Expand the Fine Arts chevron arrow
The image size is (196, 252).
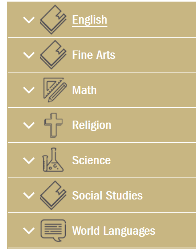point(29,55)
